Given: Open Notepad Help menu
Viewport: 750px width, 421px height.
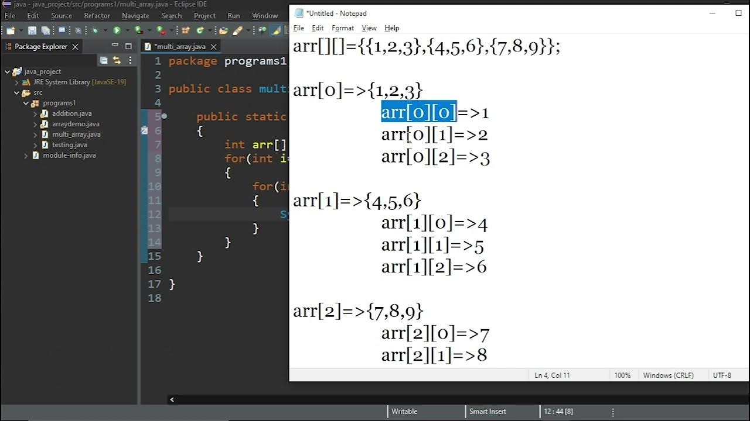Looking at the screenshot, I should (x=392, y=28).
